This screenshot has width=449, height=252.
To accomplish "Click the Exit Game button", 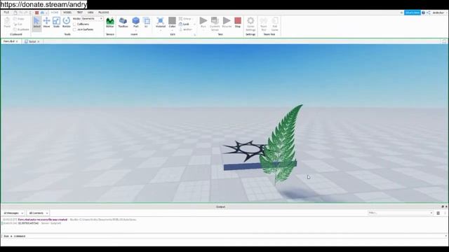I will point(274,24).
